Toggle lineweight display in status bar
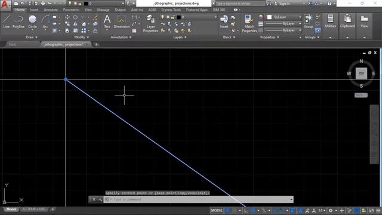This screenshot has width=382, height=215. click(x=292, y=210)
